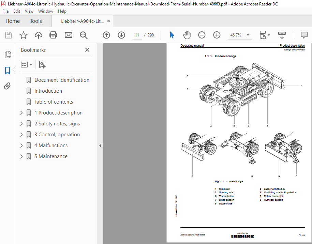The width and height of the screenshot is (312, 244).
Task: Open the View menu
Action: [29, 11]
